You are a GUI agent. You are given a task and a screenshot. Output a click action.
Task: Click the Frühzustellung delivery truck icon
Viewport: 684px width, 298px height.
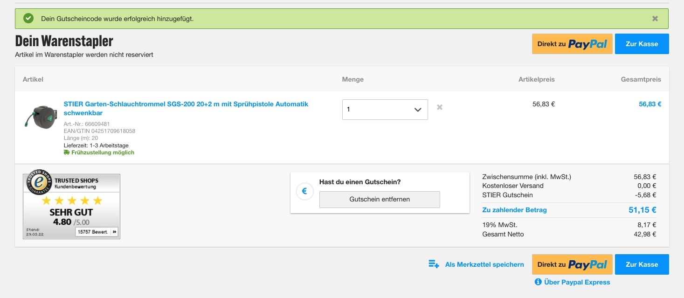(x=67, y=152)
